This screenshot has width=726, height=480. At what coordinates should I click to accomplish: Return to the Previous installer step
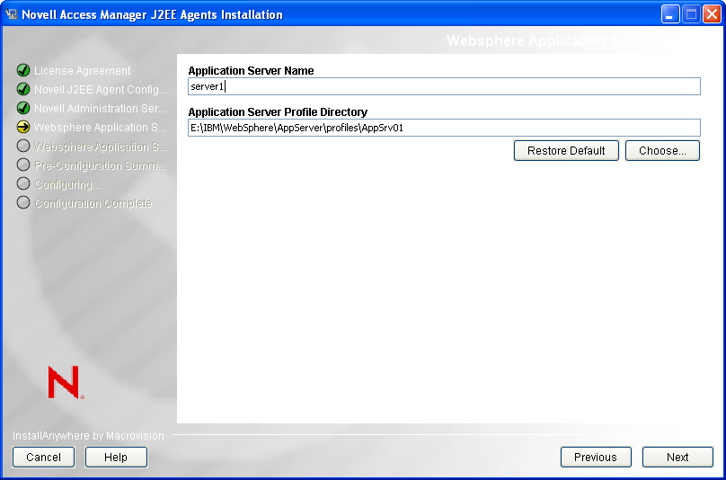[x=596, y=458]
